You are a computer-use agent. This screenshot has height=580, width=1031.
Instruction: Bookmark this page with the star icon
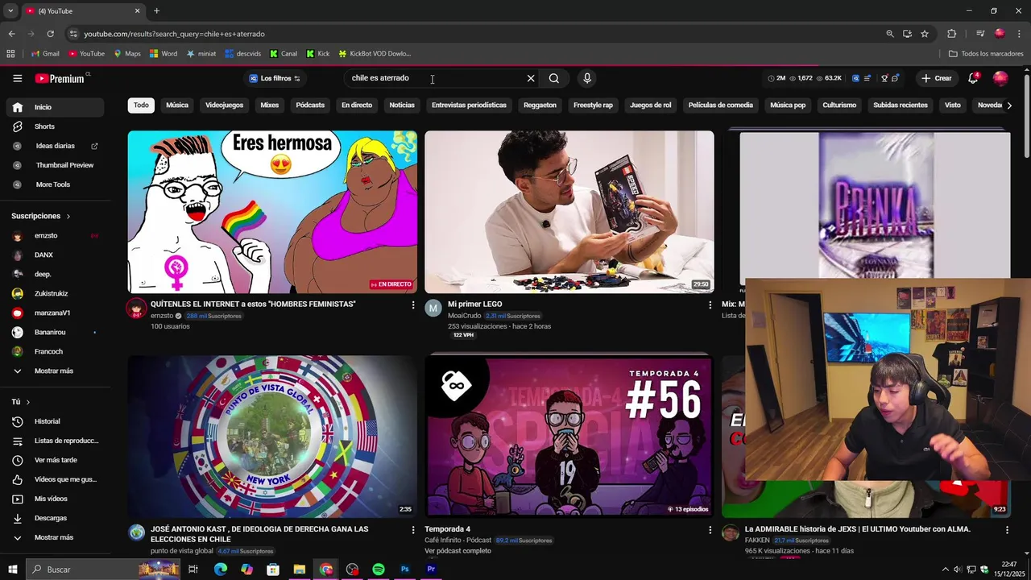(925, 34)
